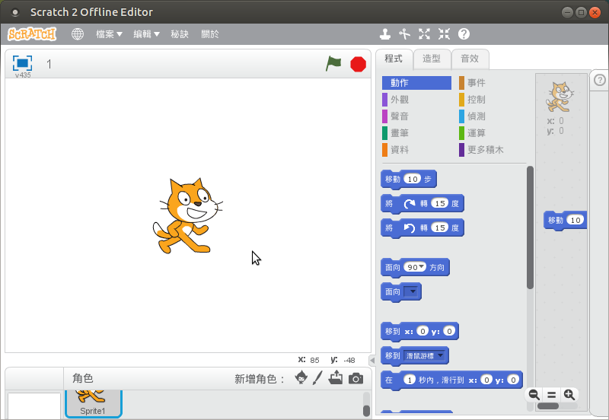Switch to the 程式 scripts tab
Screen dimensions: 609x420
coord(394,59)
